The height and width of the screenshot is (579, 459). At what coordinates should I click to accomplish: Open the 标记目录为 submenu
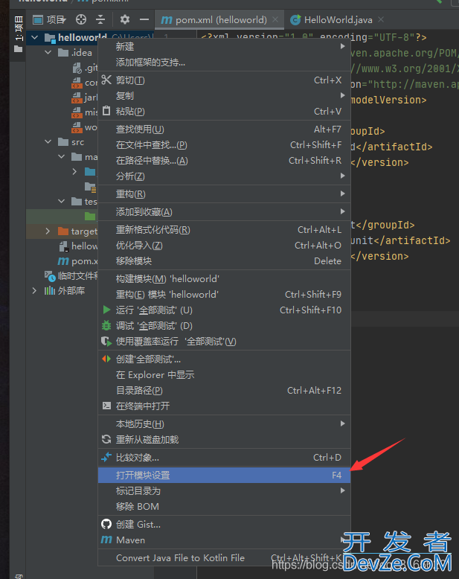(x=225, y=490)
